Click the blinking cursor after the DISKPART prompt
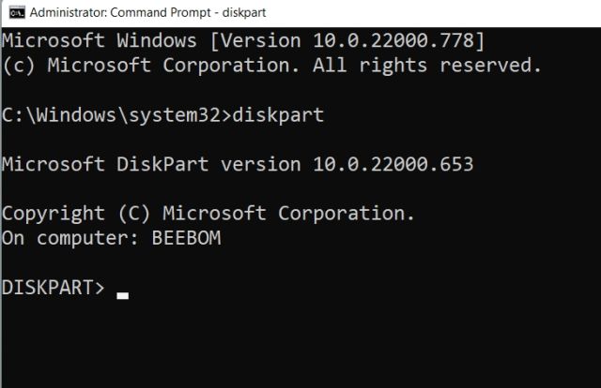The height and width of the screenshot is (388, 601). click(122, 294)
